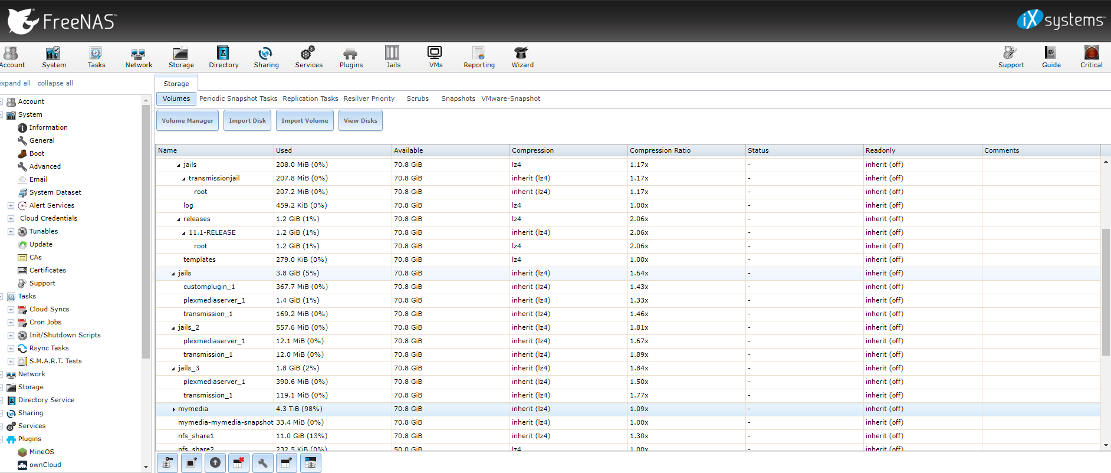The image size is (1111, 473).
Task: Click the change permissions key icon
Action: click(x=167, y=463)
